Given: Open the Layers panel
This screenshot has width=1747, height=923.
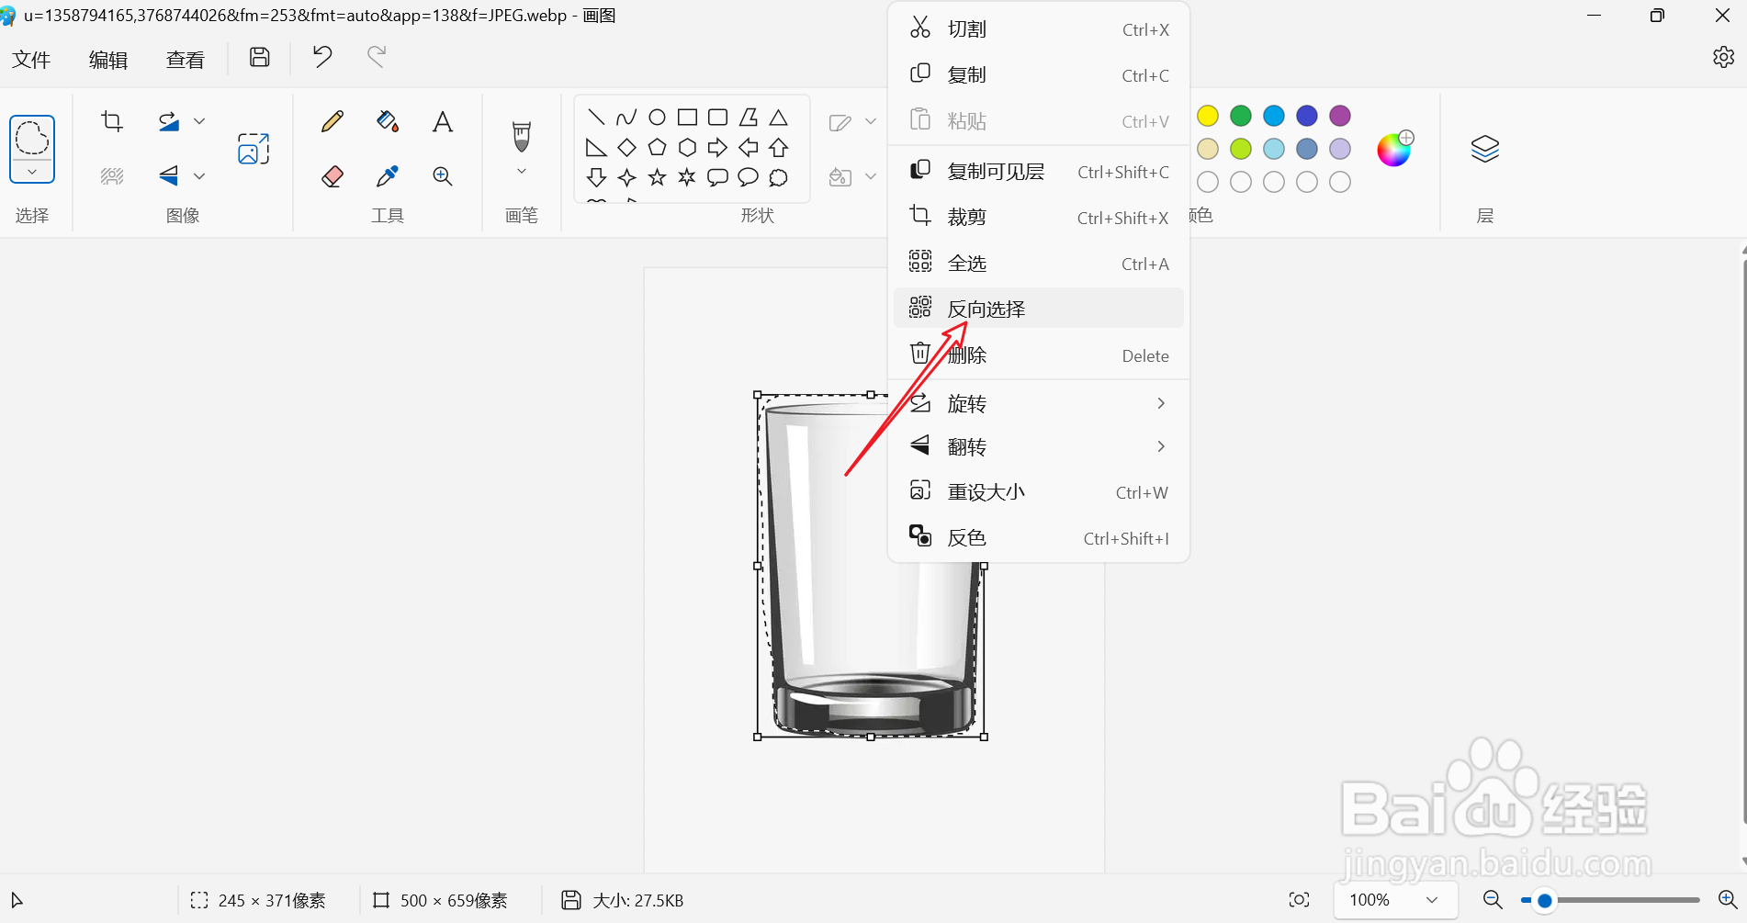Looking at the screenshot, I should point(1485,149).
